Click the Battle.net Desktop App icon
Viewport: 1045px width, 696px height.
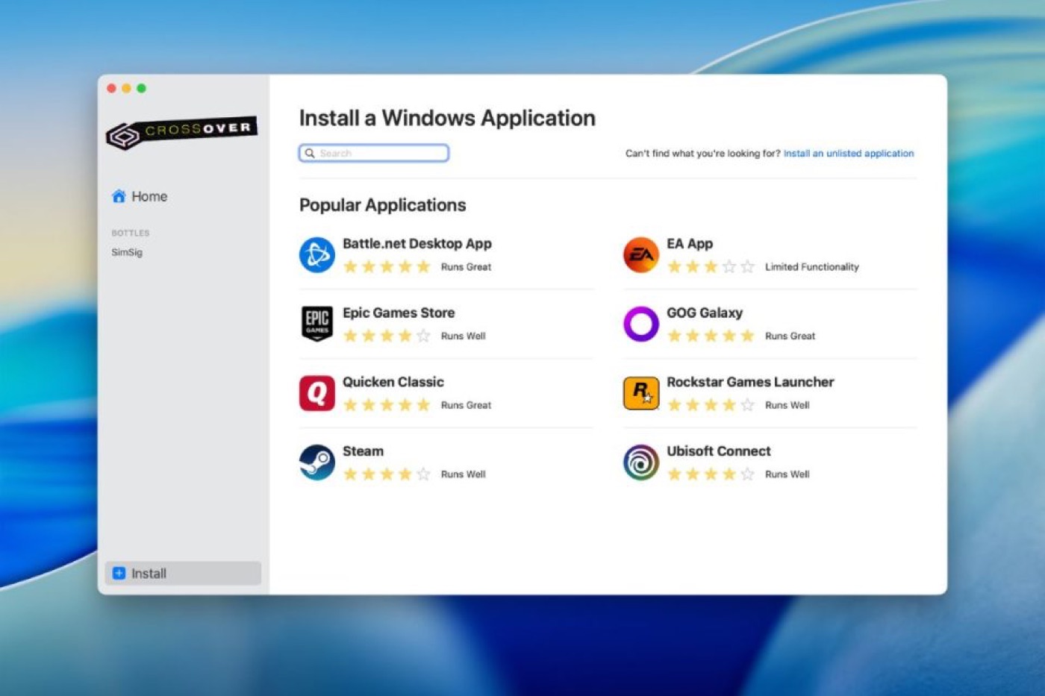[317, 254]
